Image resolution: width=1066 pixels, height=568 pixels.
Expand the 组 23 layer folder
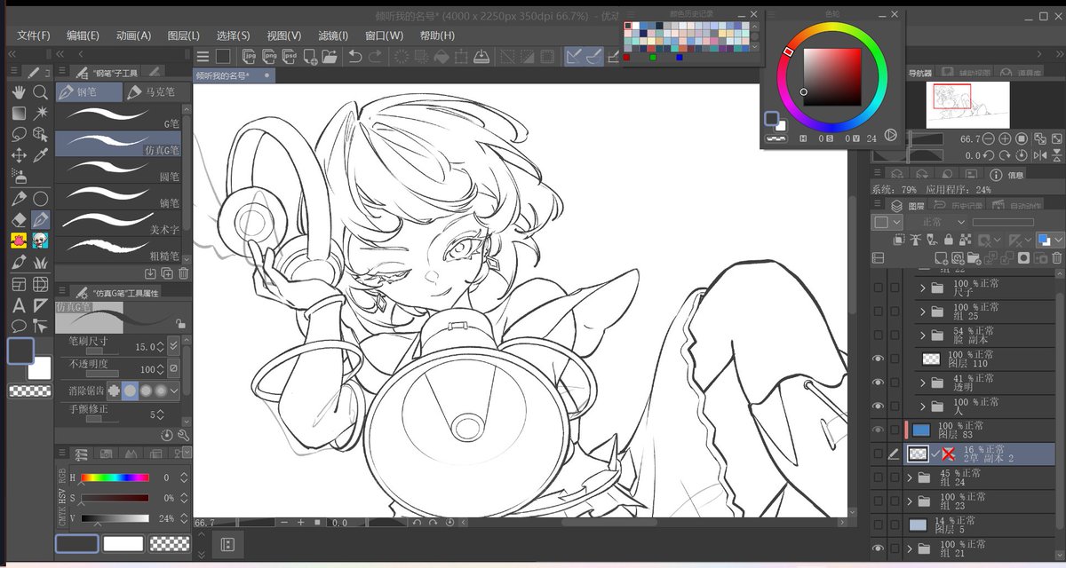coord(909,501)
